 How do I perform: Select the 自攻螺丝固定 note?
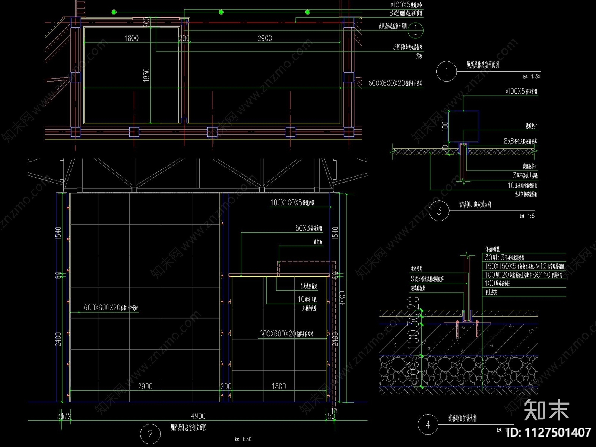[309, 286]
